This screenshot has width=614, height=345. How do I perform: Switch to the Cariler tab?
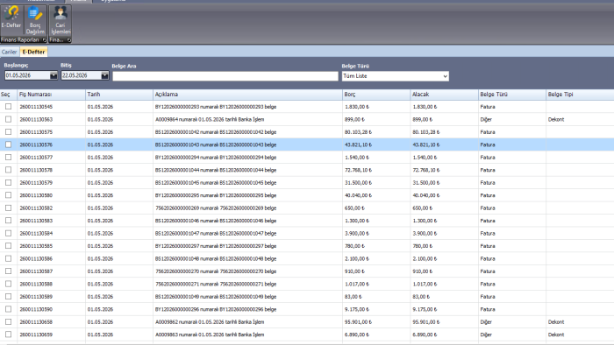[9, 52]
